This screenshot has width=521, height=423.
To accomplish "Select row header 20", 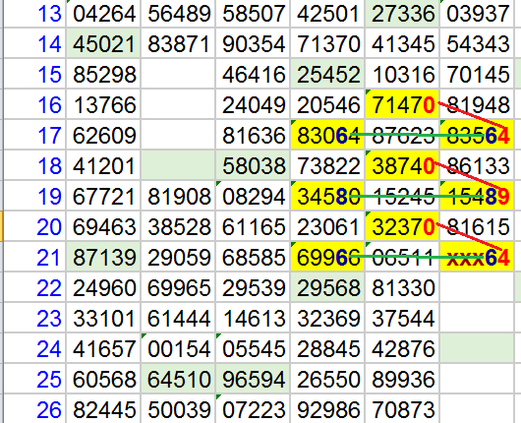I will [x=34, y=227].
